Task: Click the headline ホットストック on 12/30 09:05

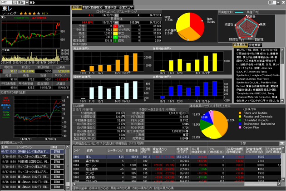Action: [34, 157]
